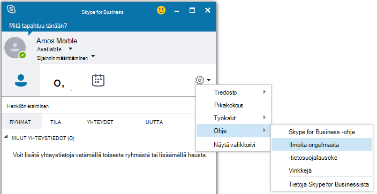Expand the Ohje submenu arrow
This screenshot has width=377, height=194.
point(265,130)
